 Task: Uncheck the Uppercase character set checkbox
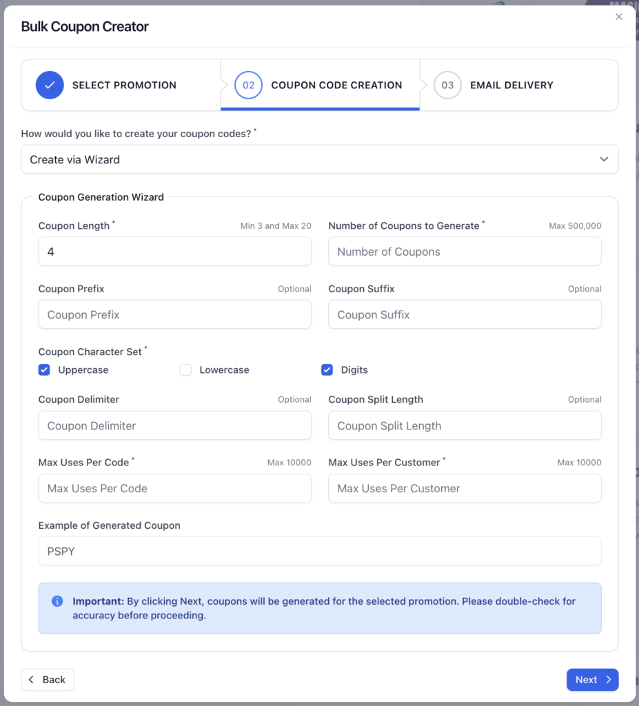point(44,370)
